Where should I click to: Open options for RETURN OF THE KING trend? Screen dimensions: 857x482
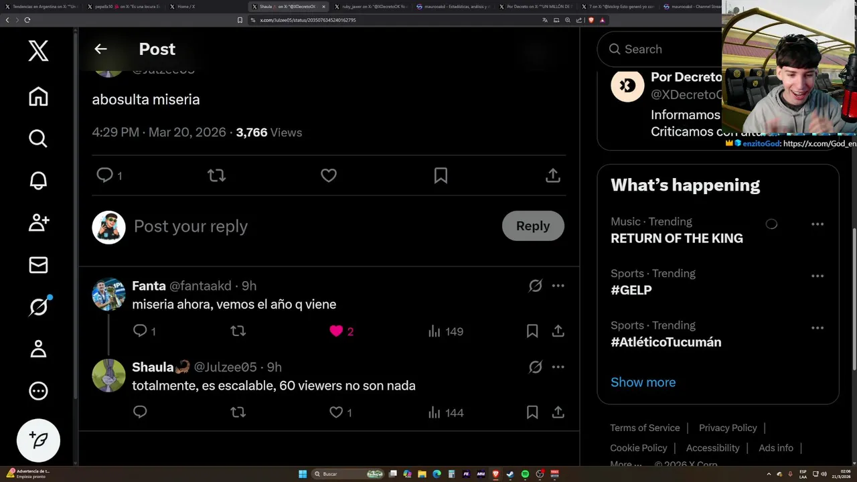pyautogui.click(x=817, y=224)
